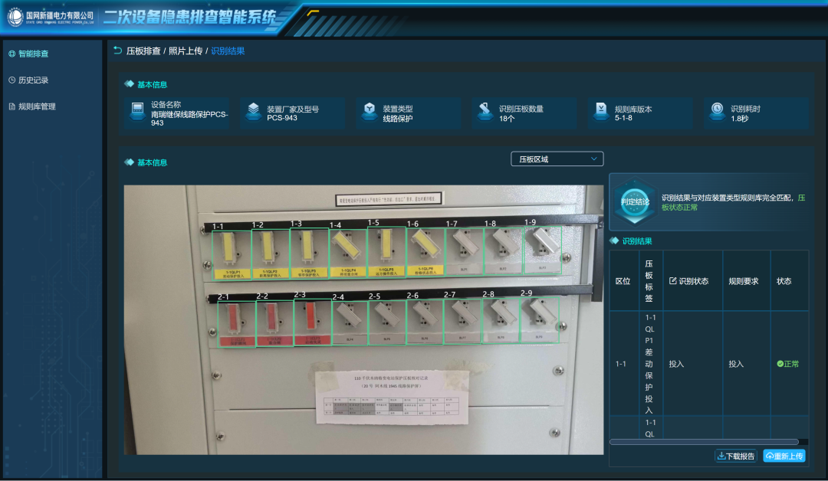
Task: Click the 识别耗时 clock icon
Action: point(717,111)
